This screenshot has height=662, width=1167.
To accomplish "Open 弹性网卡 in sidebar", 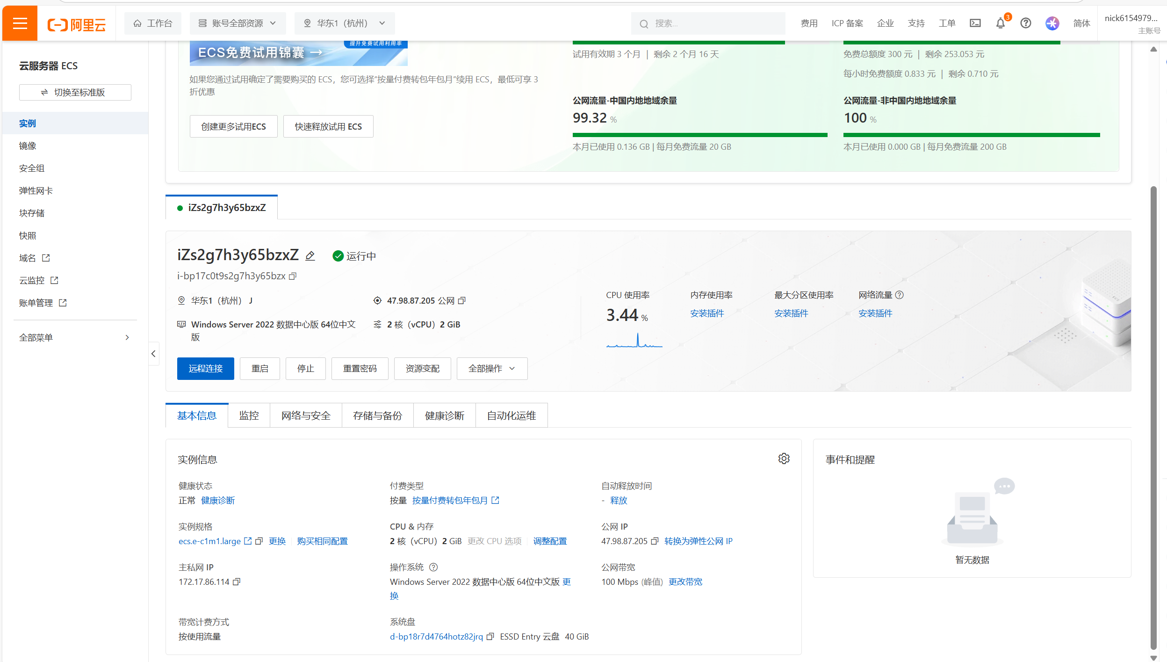I will click(75, 190).
